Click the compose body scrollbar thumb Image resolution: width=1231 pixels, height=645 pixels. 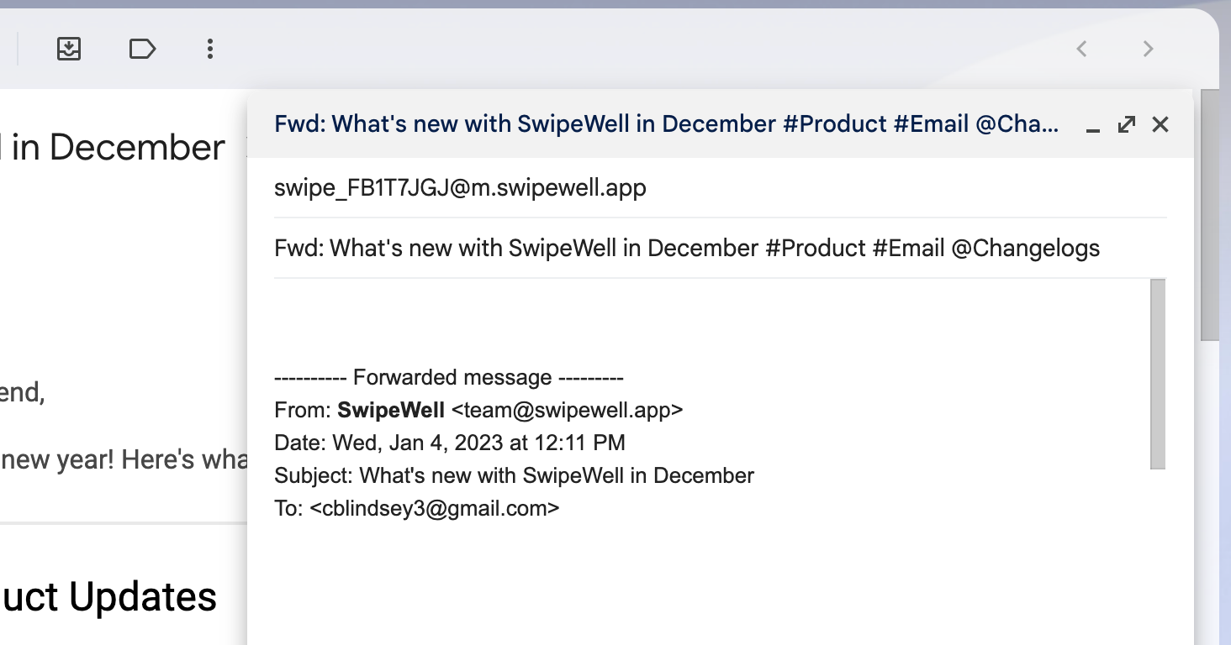coord(1158,374)
